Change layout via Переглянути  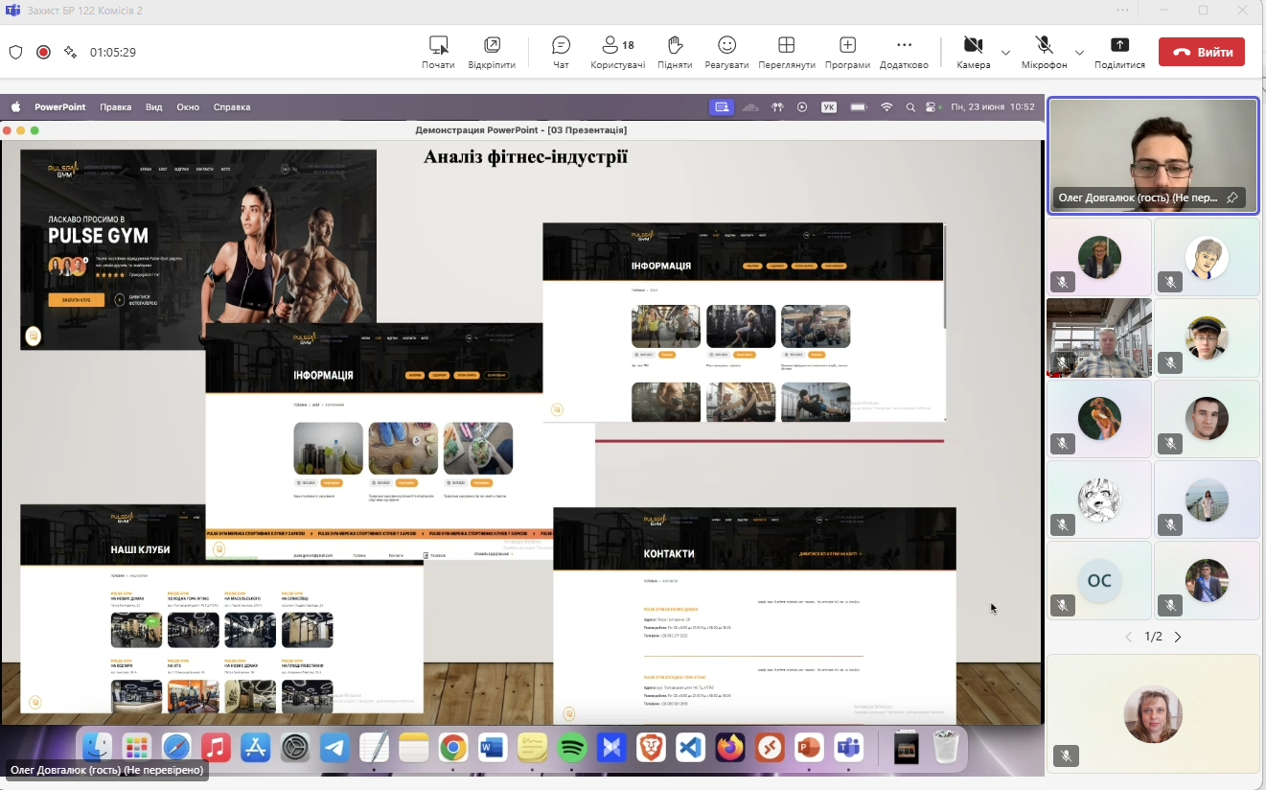click(x=786, y=52)
